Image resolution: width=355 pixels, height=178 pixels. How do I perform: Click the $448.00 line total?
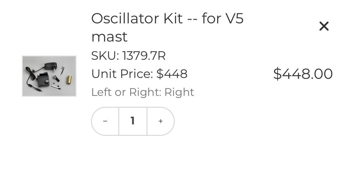click(303, 74)
